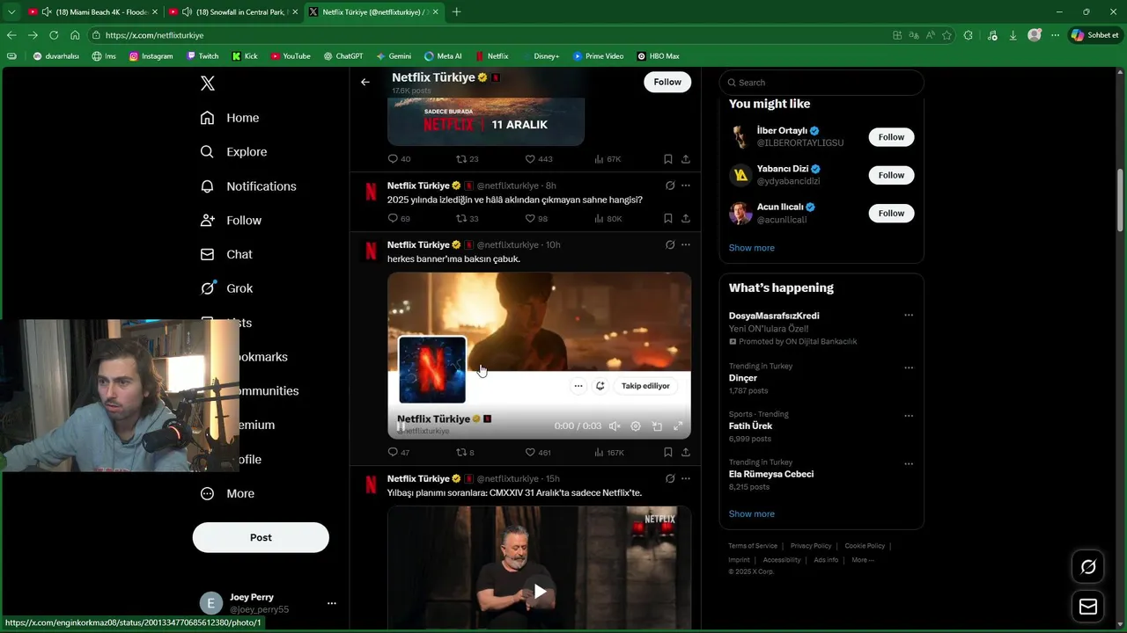
Task: Share the banner tweet with 167K views
Action: [685, 453]
